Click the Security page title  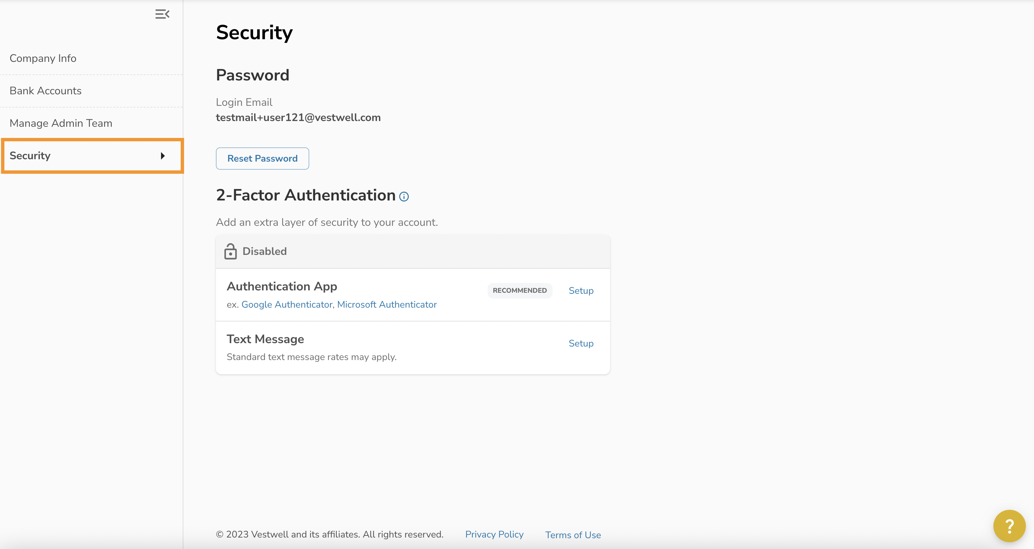[x=254, y=32]
